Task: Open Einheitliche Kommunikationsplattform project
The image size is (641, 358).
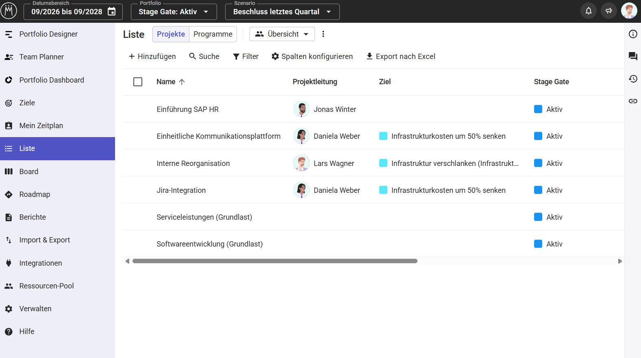Action: 218,136
